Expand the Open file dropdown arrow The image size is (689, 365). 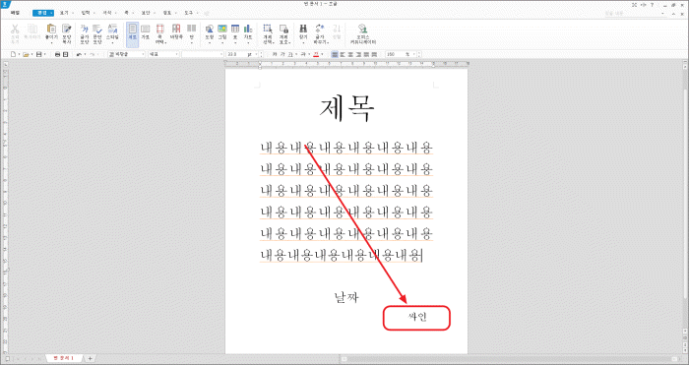[31, 54]
